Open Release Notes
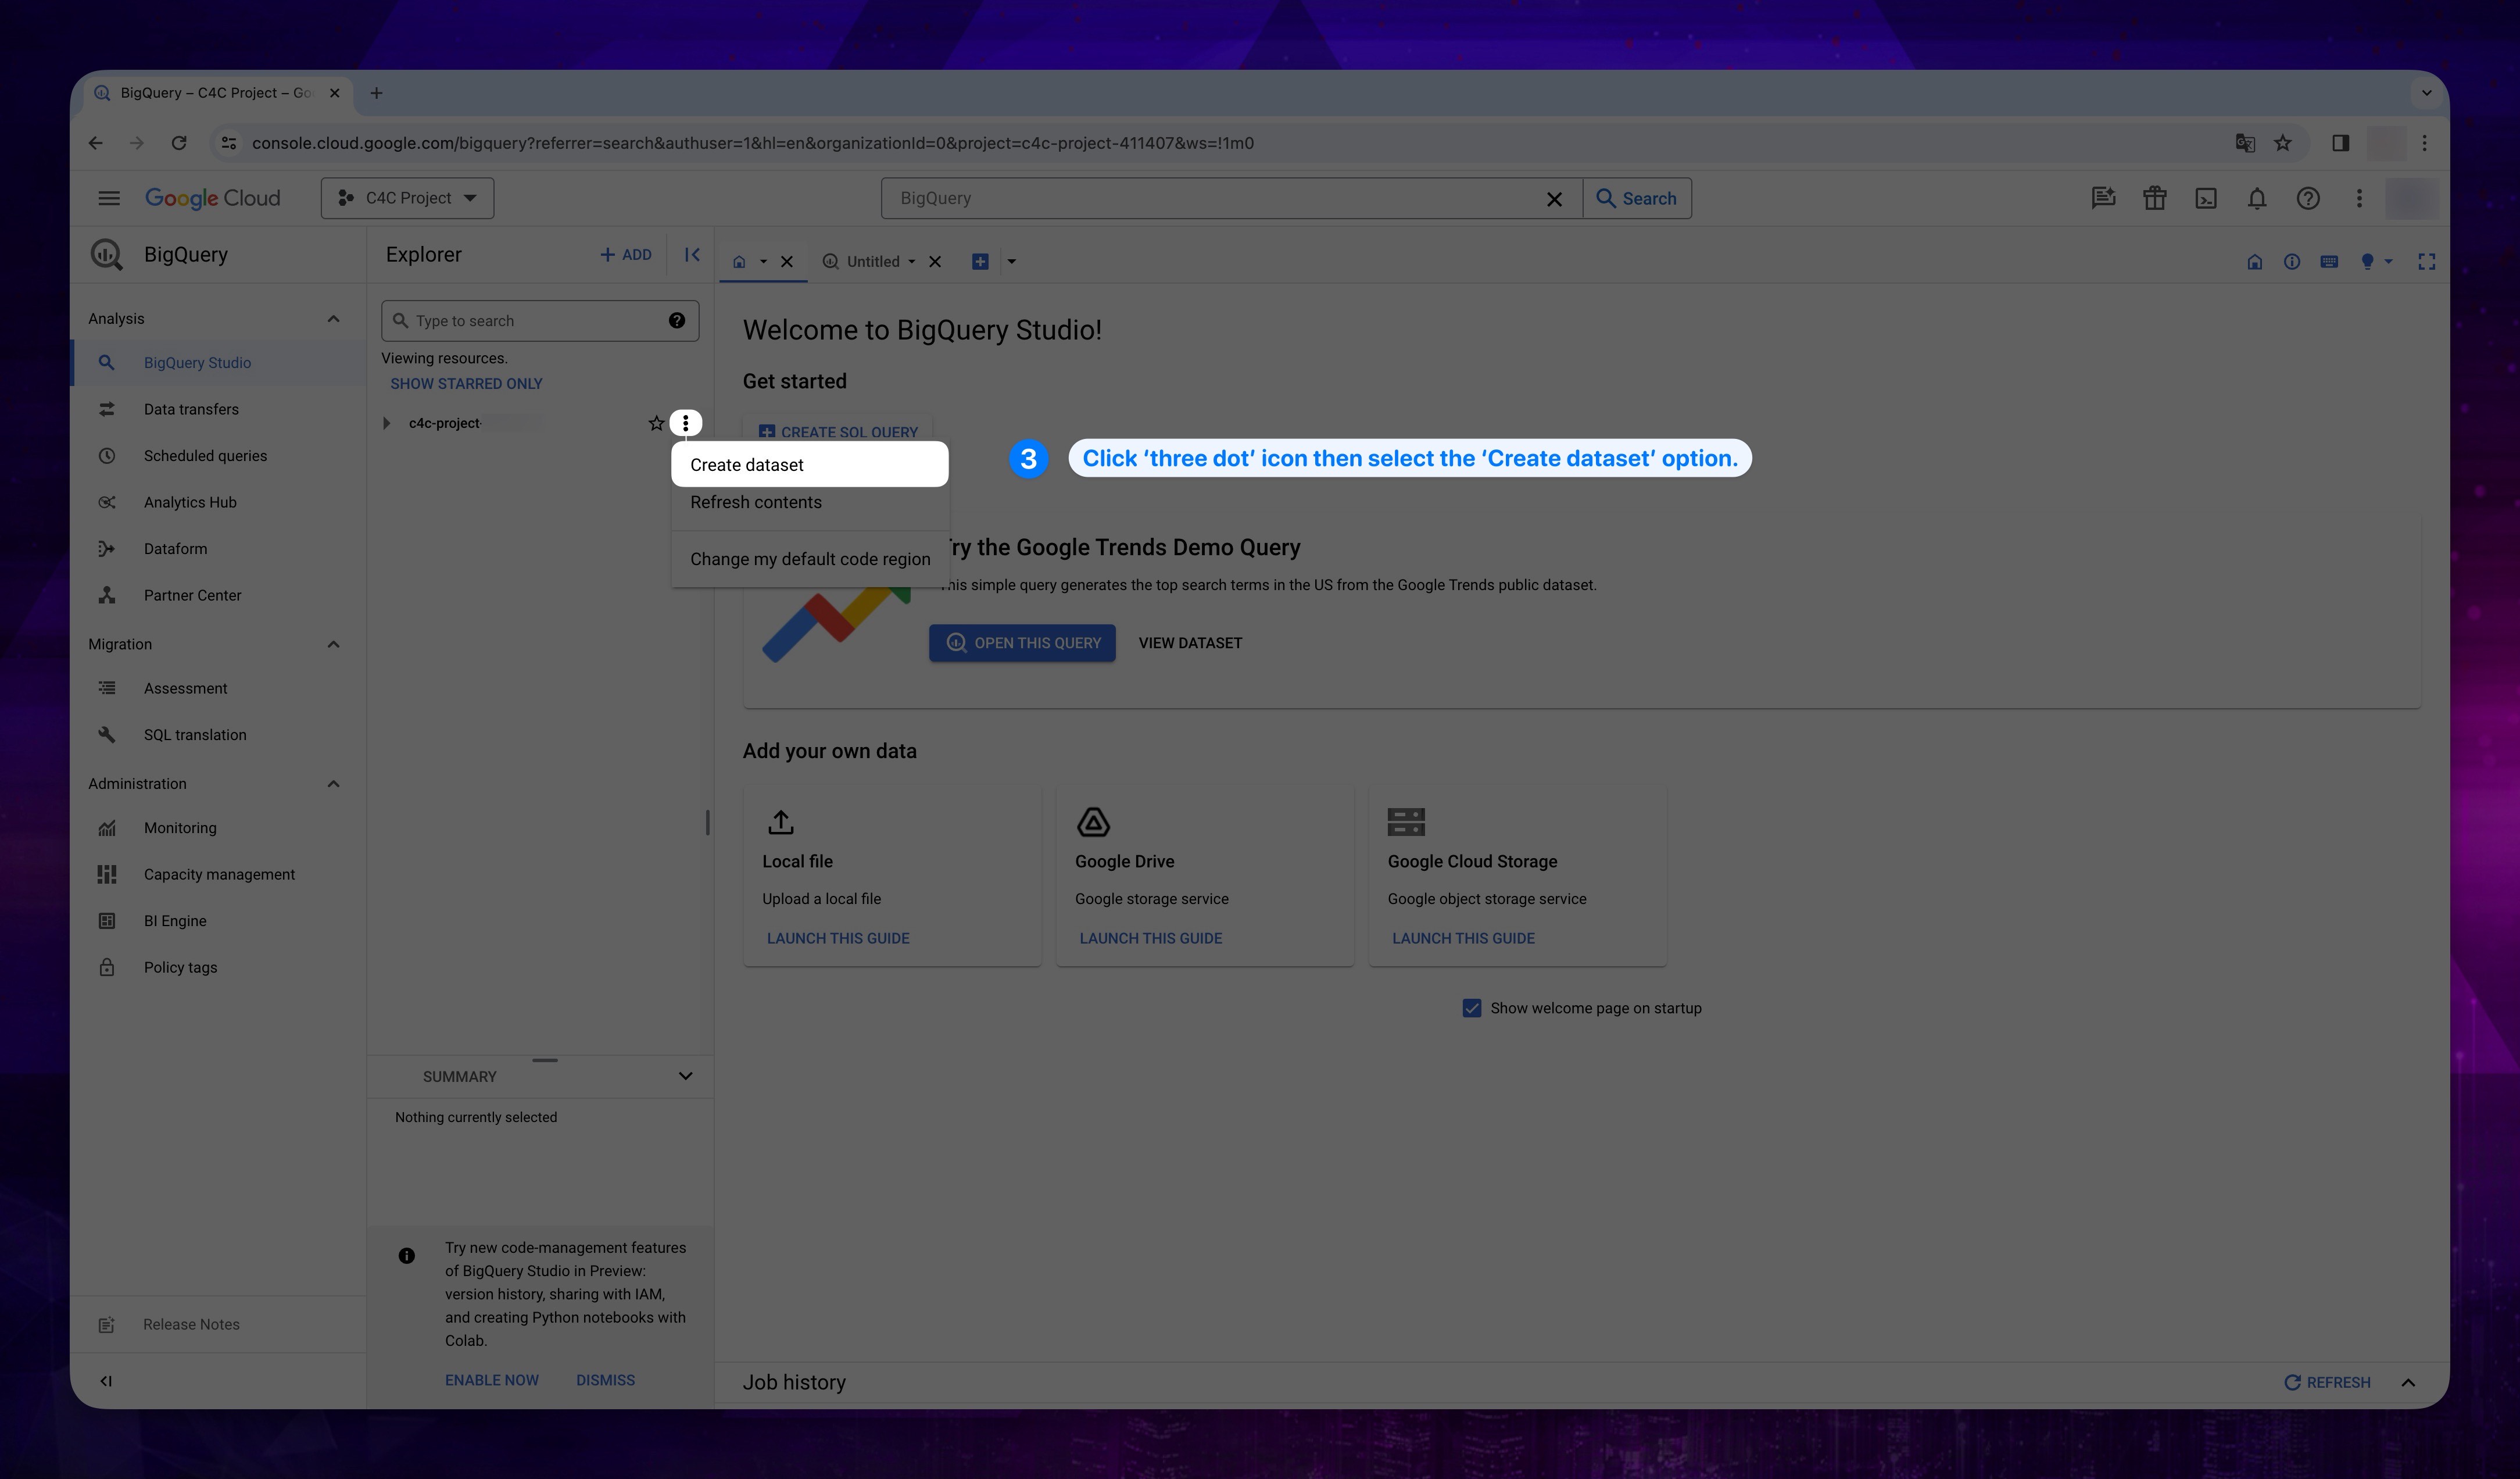 pos(218,1324)
